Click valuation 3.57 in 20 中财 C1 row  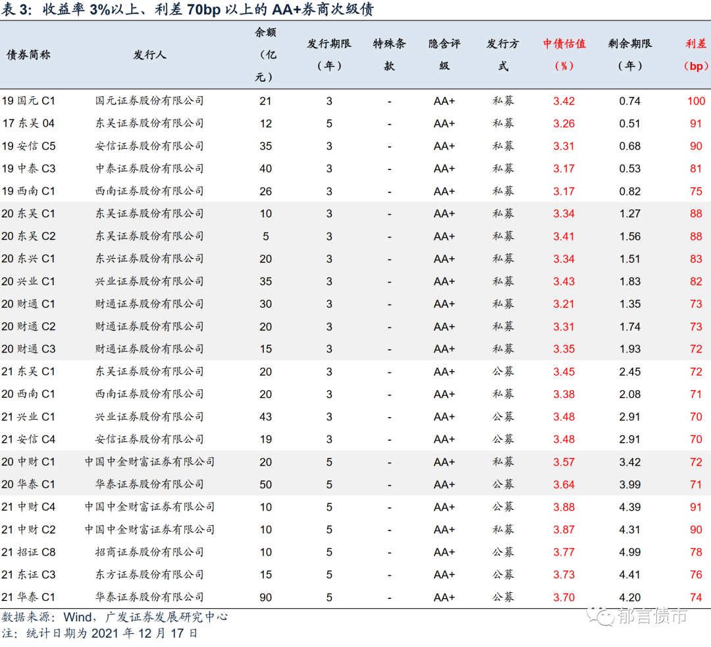564,462
